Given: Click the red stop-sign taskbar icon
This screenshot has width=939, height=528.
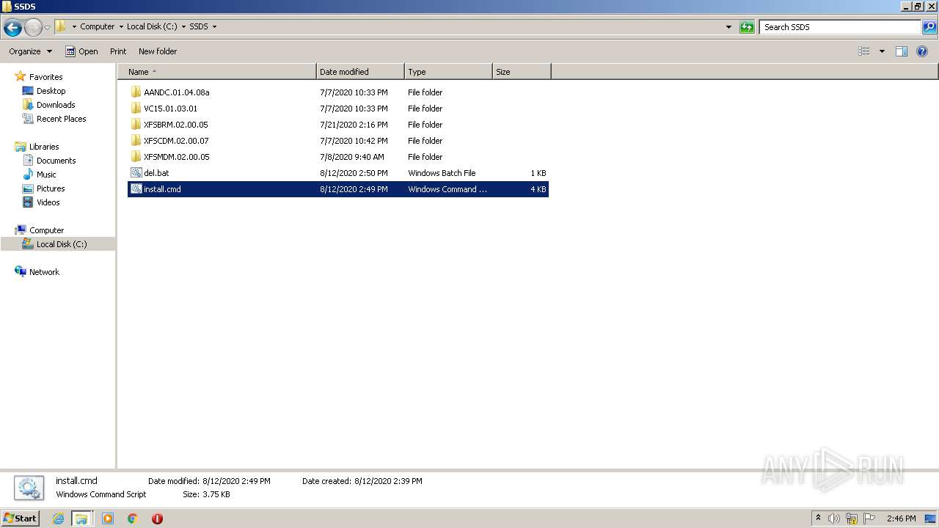Looking at the screenshot, I should 157,518.
